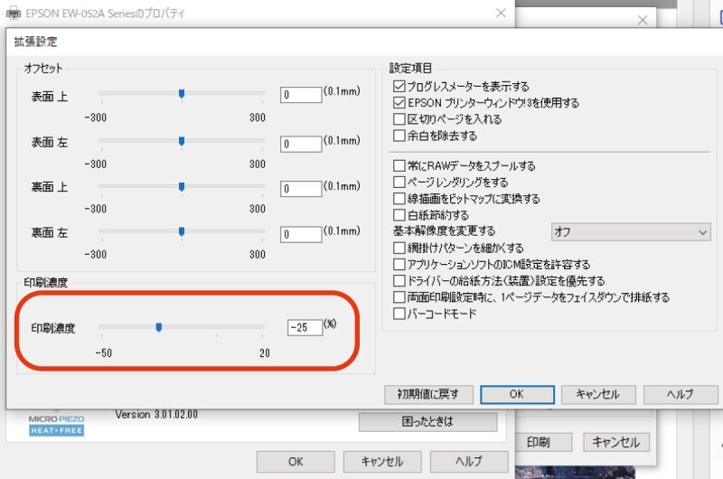Image resolution: width=723 pixels, height=479 pixels.
Task: Enable 白紙節約する checkbox
Action: pyautogui.click(x=399, y=215)
